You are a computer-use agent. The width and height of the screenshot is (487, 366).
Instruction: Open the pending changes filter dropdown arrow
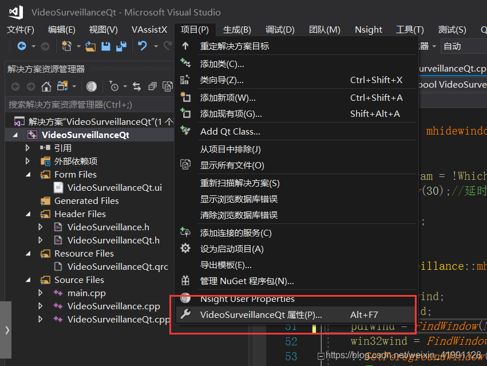click(x=125, y=86)
